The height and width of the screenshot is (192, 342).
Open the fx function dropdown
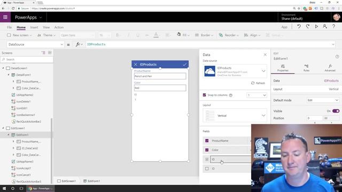(79, 44)
